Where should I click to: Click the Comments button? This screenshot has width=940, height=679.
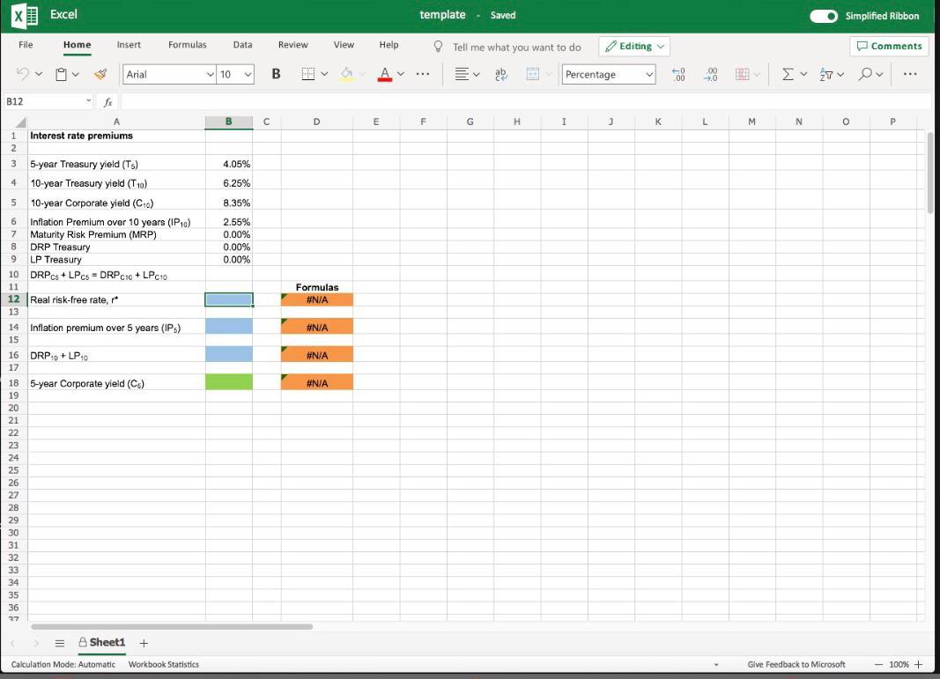(x=889, y=45)
